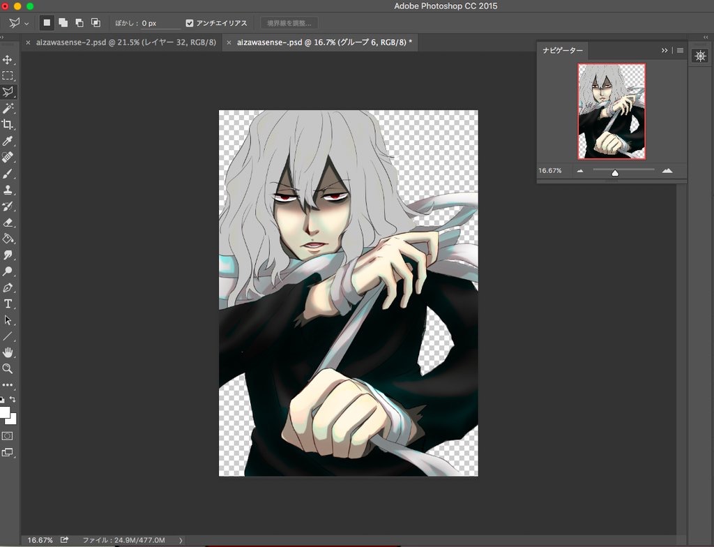Image resolution: width=714 pixels, height=547 pixels.
Task: Switch to aizawasense-2.psd document tab
Action: (126, 43)
